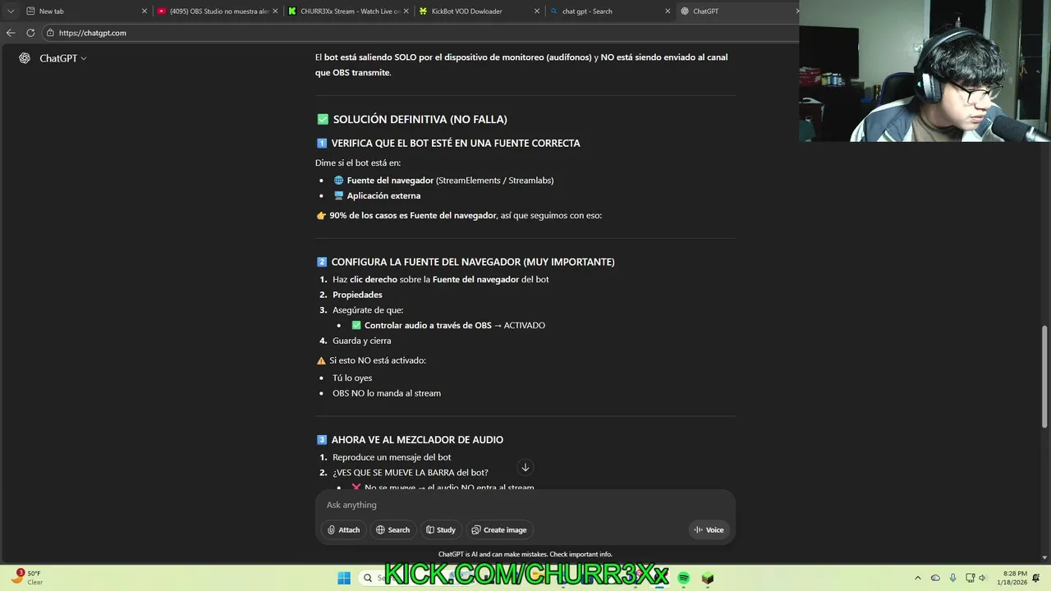Image resolution: width=1051 pixels, height=591 pixels.
Task: Click the microphone tray icon
Action: [953, 578]
